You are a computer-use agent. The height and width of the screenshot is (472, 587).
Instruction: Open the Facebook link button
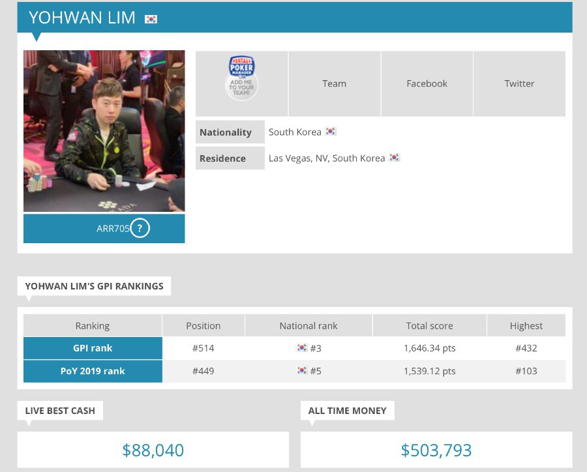click(427, 83)
